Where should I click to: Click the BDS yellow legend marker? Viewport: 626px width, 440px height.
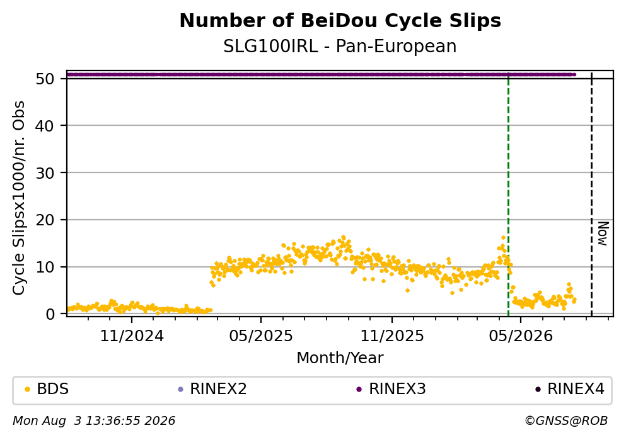pyautogui.click(x=27, y=390)
